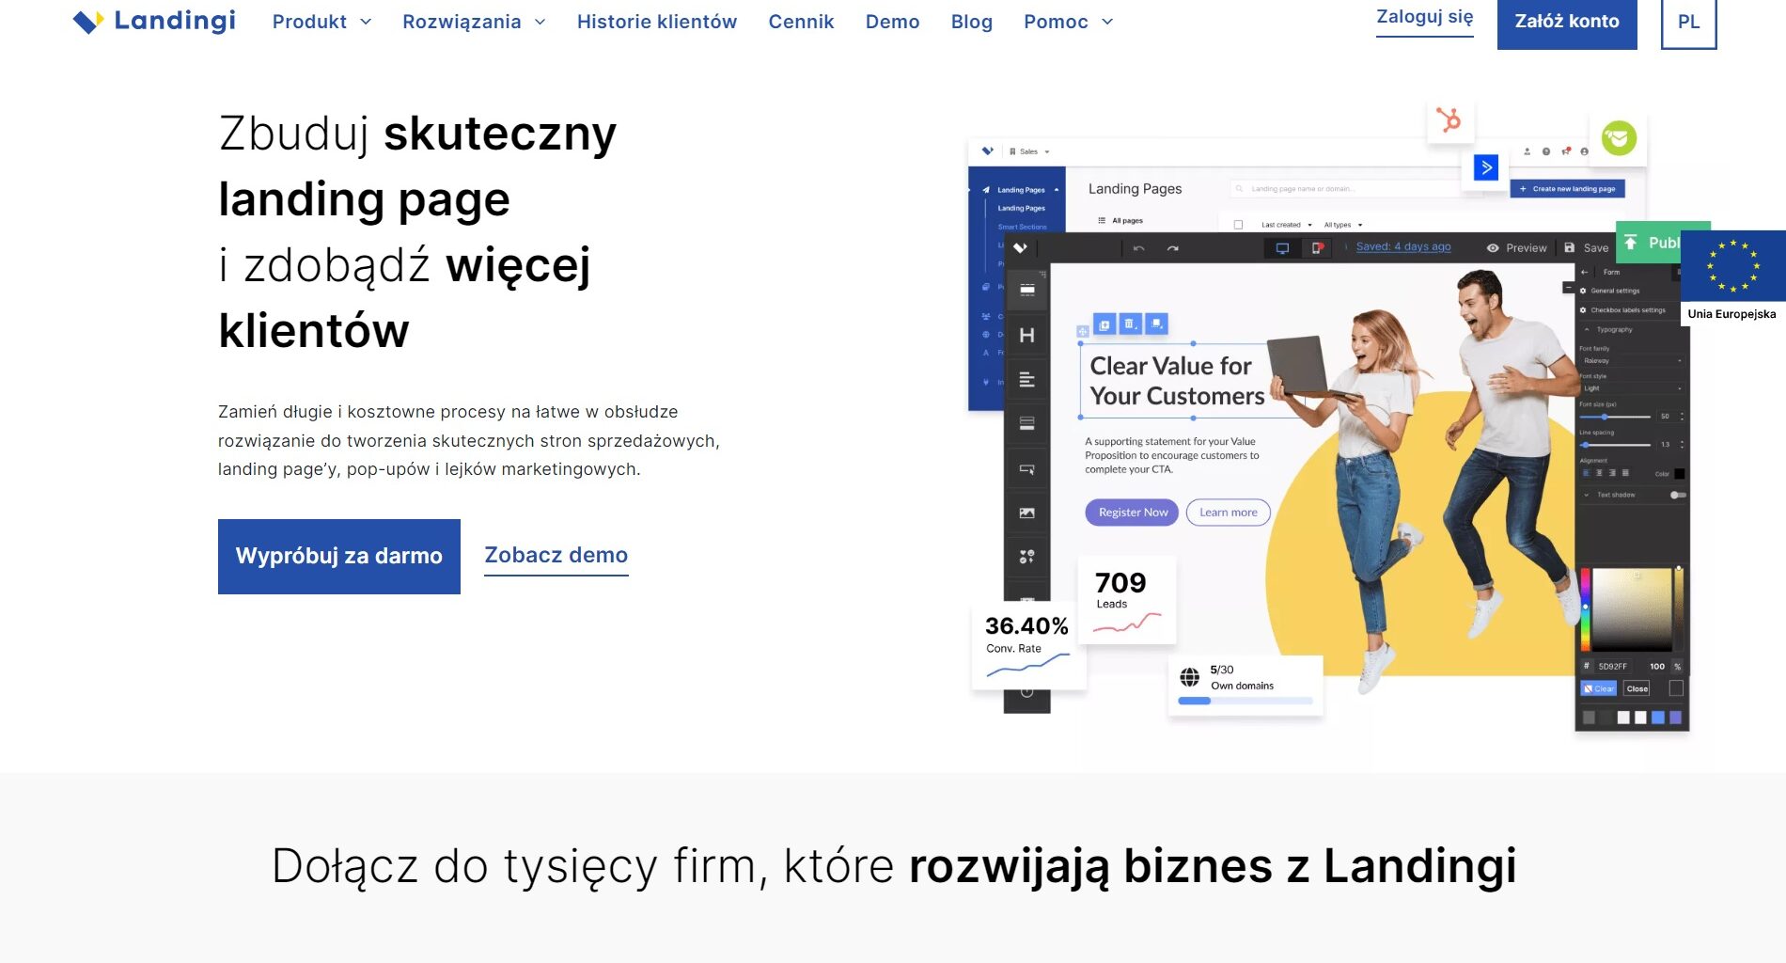The width and height of the screenshot is (1786, 963).
Task: Delete the selected text box via the trash icon
Action: tap(1130, 325)
